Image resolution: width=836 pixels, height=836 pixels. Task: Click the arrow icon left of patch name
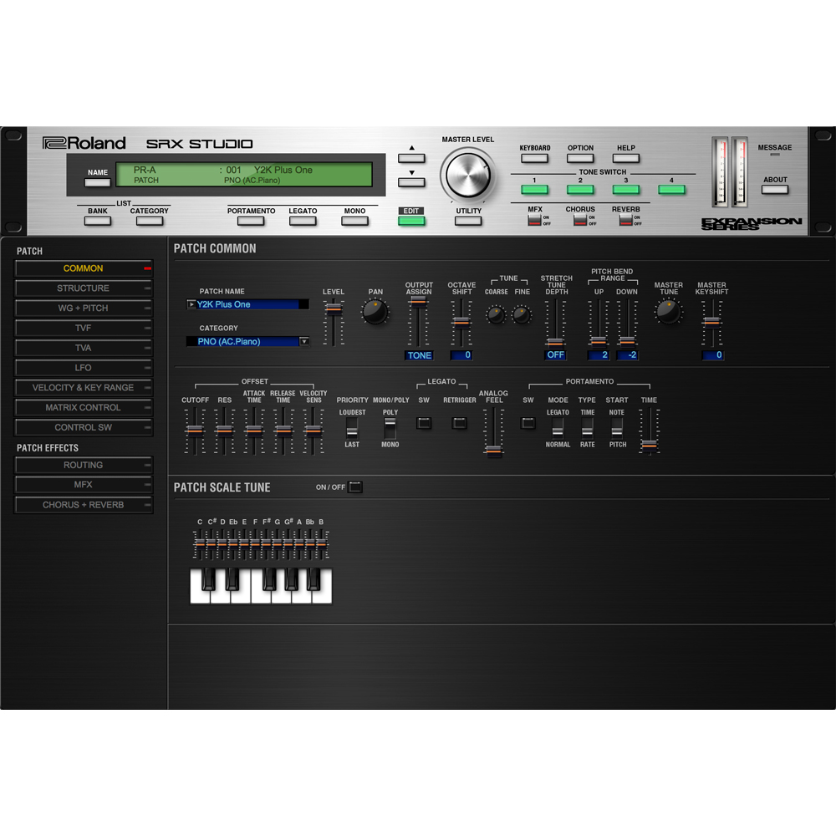pyautogui.click(x=191, y=304)
